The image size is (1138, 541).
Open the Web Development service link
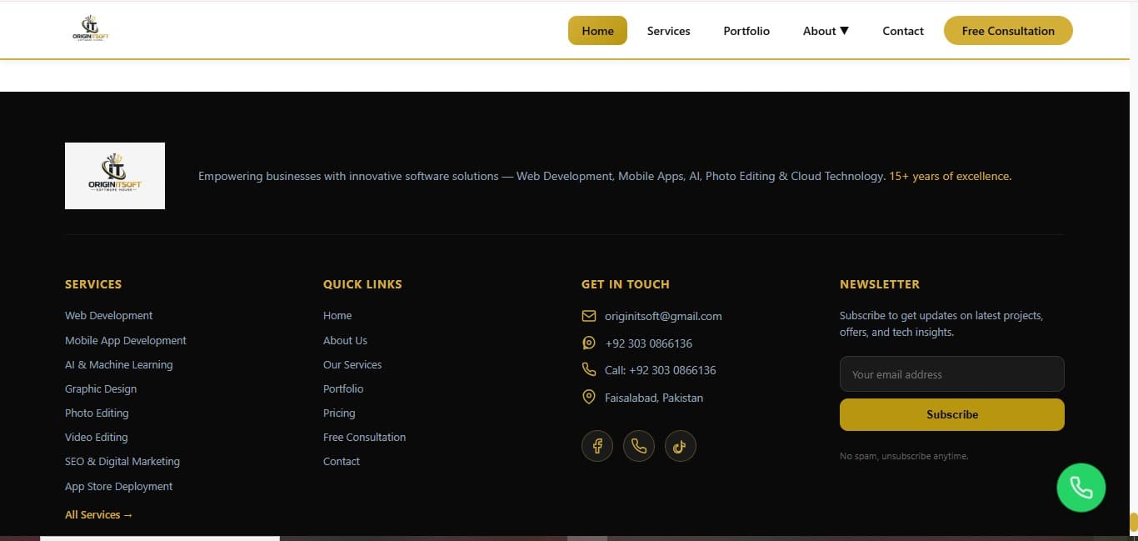(x=109, y=316)
